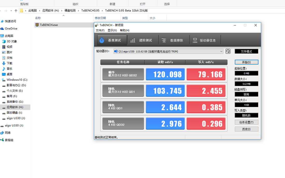Image resolution: width=285 pixels, height=178 pixels.
Task: Click 此电脑 in the address breadcrumb
Action: [x=33, y=11]
